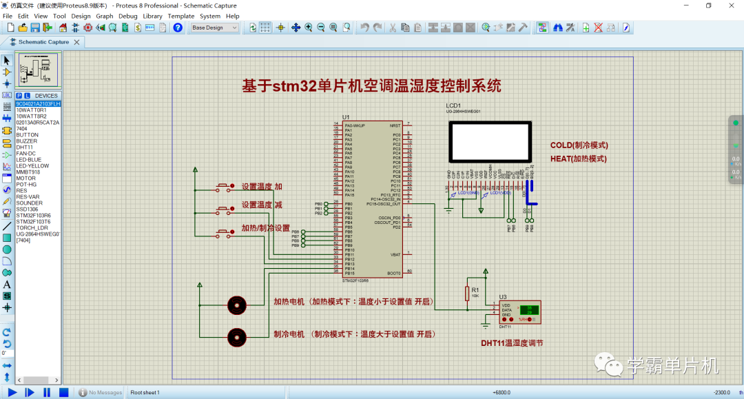Select the Graph Mode tool
This screenshot has height=399, width=744.
tap(7, 167)
